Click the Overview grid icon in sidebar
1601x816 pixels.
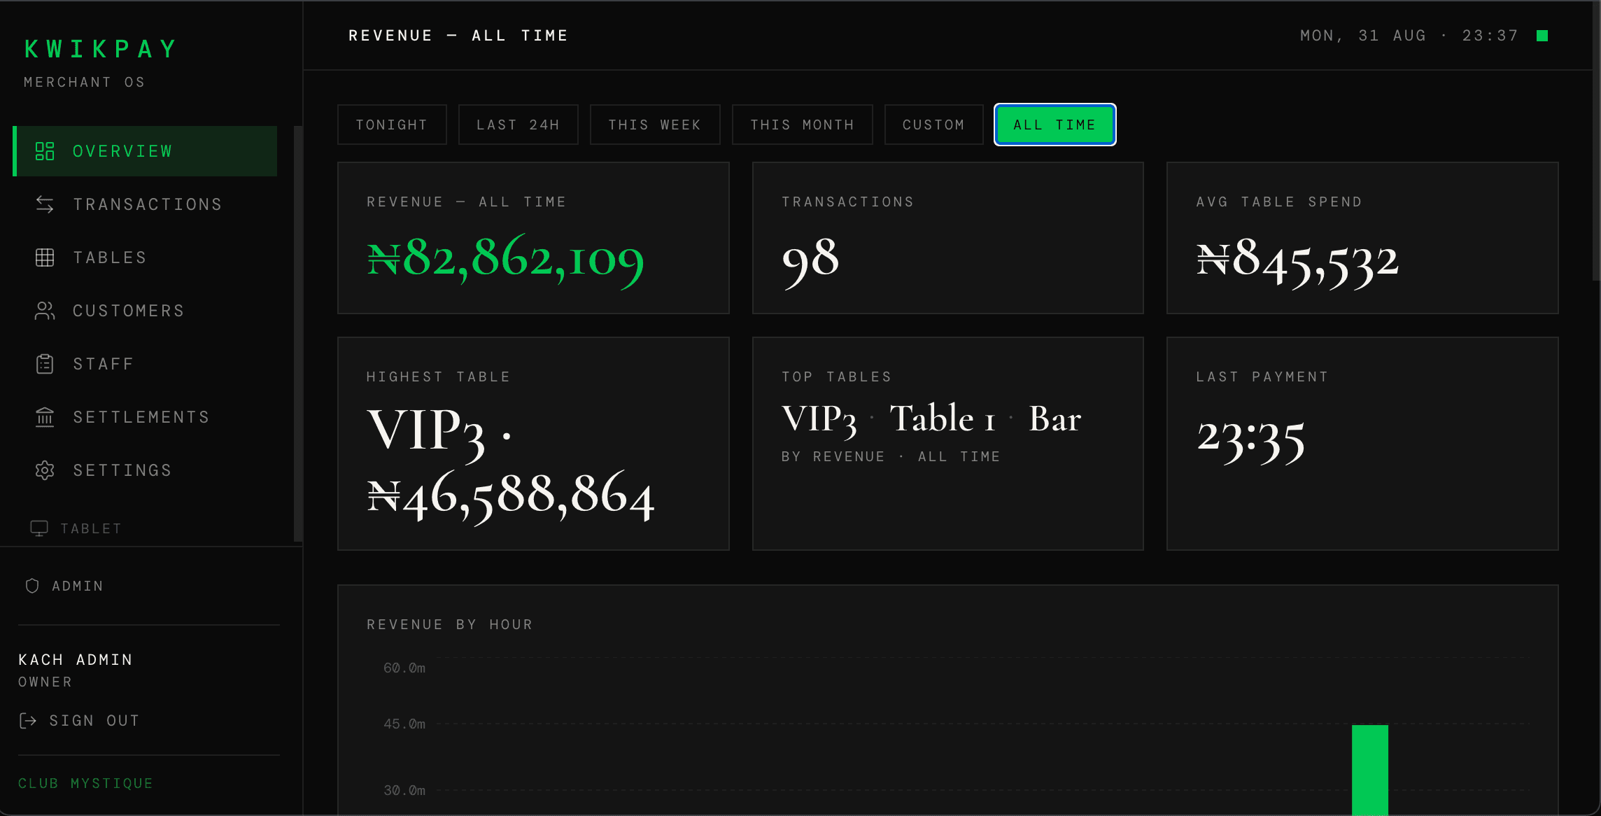[x=45, y=151]
